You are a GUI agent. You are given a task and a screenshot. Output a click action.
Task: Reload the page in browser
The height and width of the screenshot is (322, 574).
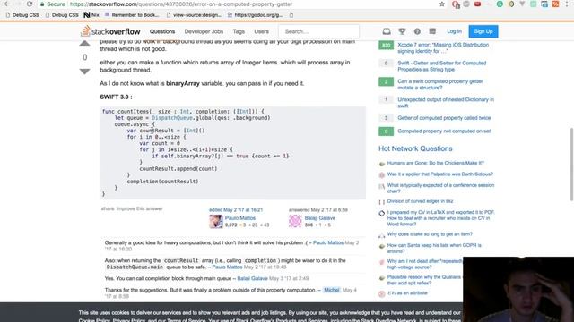(30, 4)
